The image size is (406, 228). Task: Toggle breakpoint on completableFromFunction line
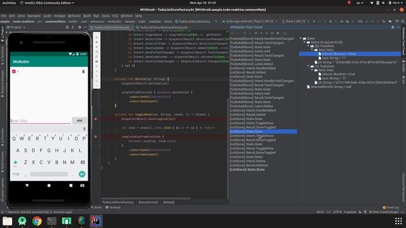click(96, 137)
